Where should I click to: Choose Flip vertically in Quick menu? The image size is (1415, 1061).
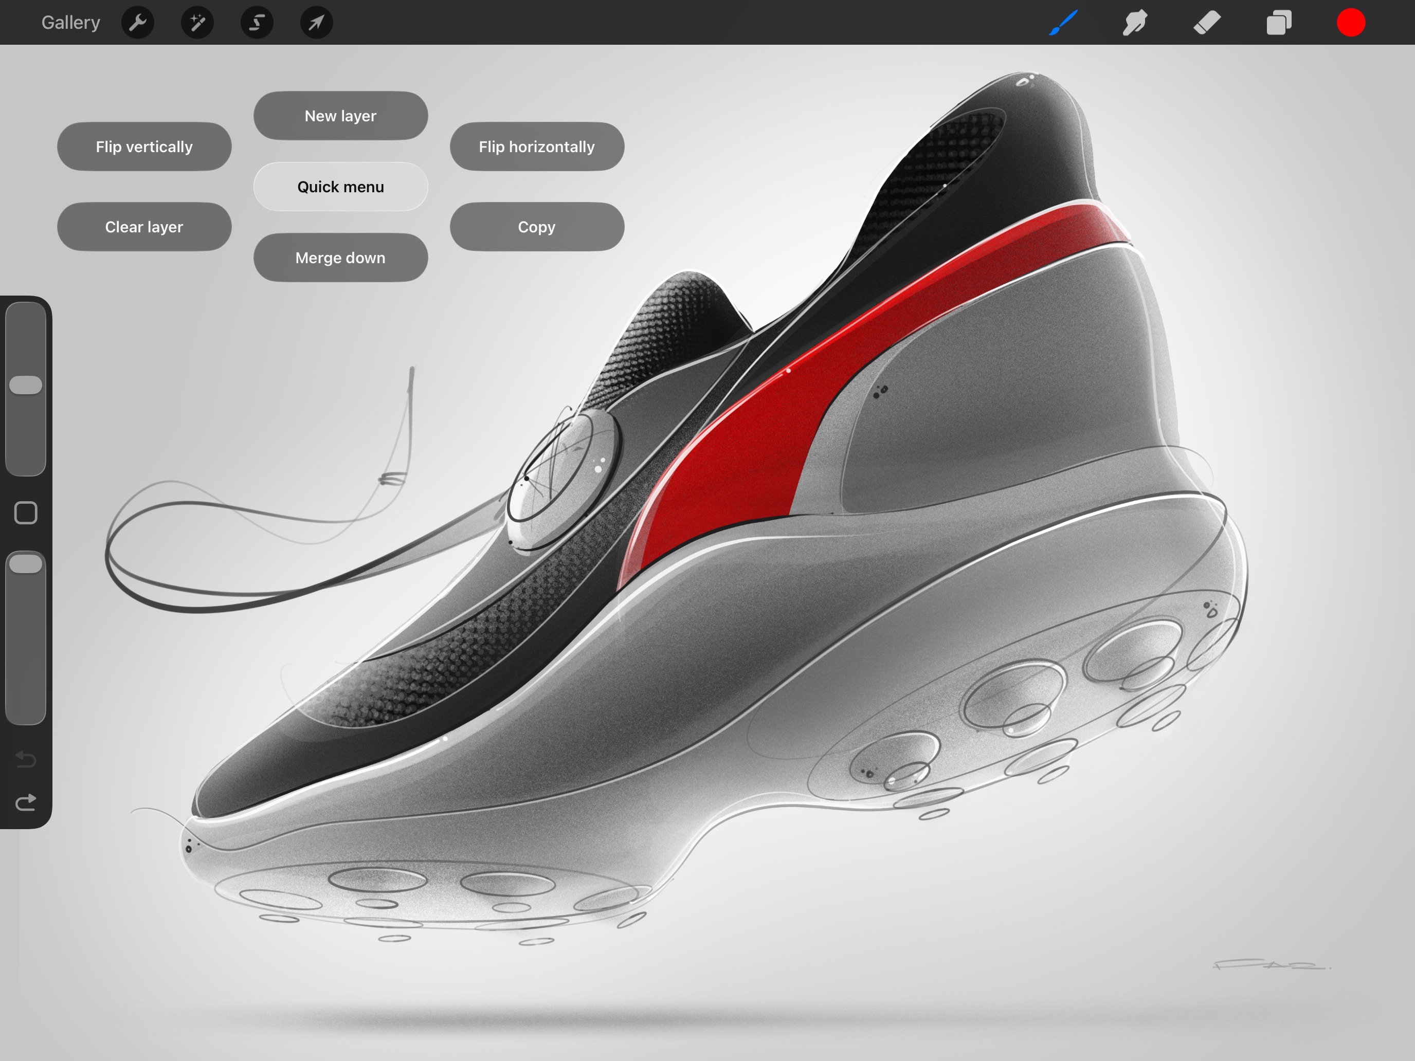click(144, 147)
